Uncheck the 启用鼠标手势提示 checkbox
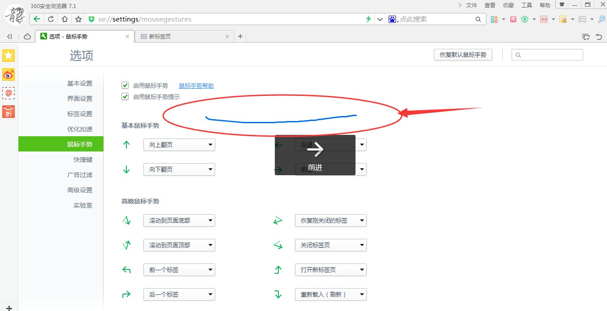 coord(125,96)
